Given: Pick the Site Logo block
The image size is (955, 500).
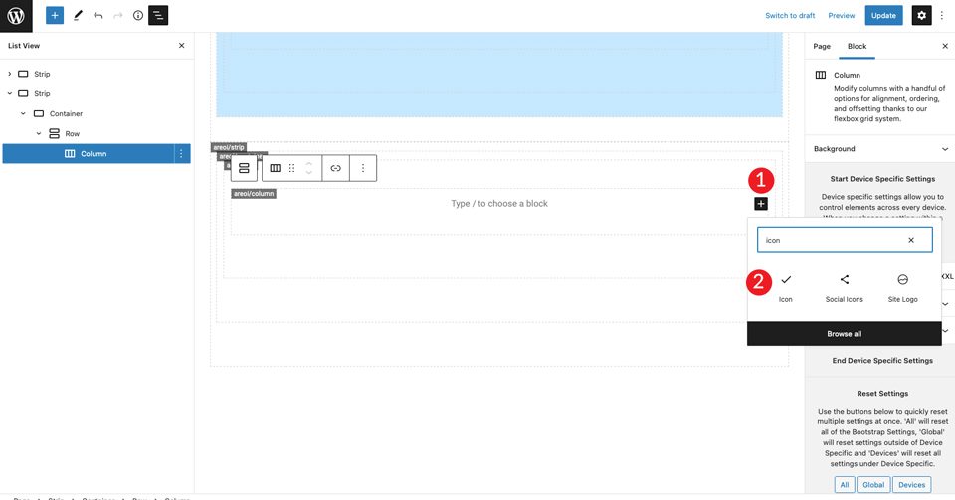Looking at the screenshot, I should click(x=902, y=287).
